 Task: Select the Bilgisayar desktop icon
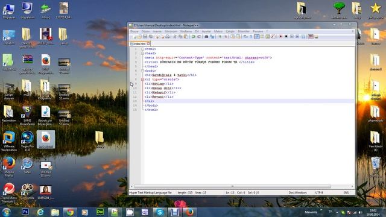9,11
